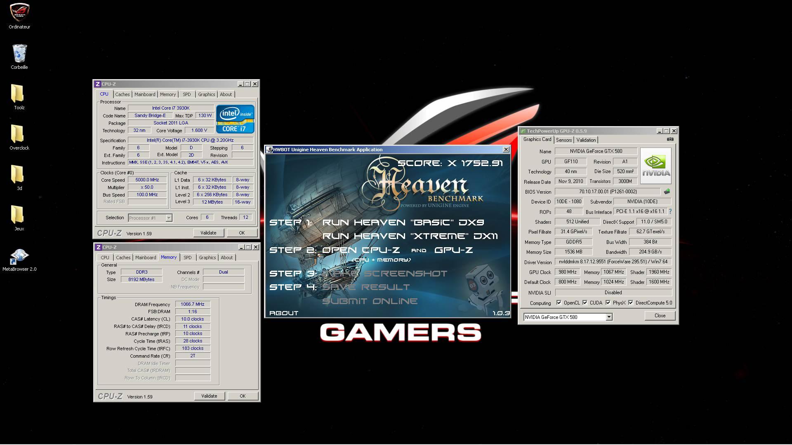
Task: Click OK in the upper CPU-Z window
Action: [x=242, y=233]
